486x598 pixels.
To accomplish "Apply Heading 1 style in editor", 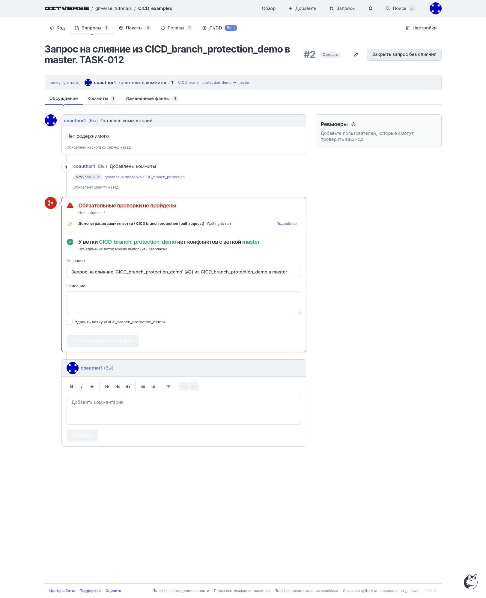I will pyautogui.click(x=107, y=386).
